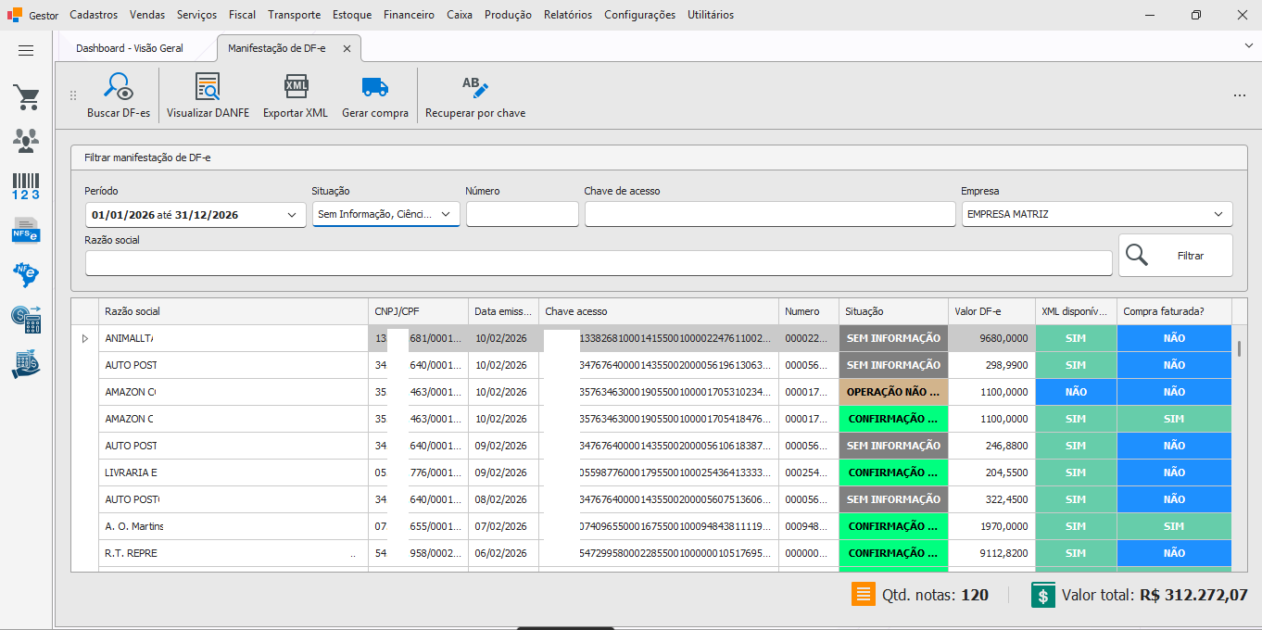The width and height of the screenshot is (1262, 630).
Task: Close the Manifestação de DF-e tab
Action: (347, 48)
